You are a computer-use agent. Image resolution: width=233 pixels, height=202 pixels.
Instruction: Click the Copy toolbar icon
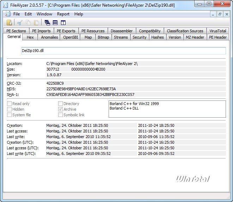(x=28, y=22)
